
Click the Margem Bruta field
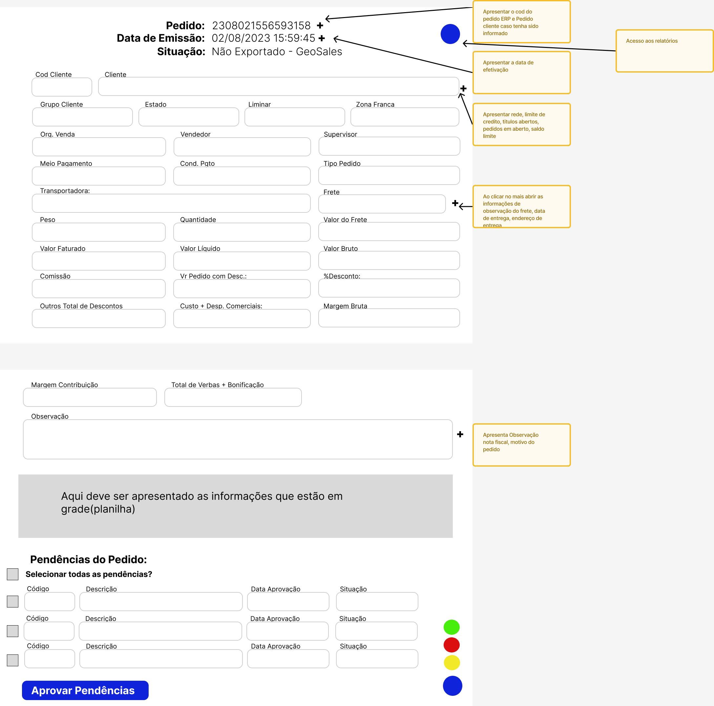pyautogui.click(x=389, y=318)
